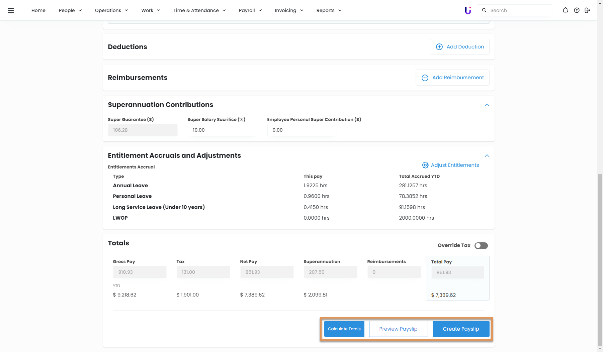Collapse the Superannuation Contributions section
Screen dimensions: 603x352
[x=487, y=105]
